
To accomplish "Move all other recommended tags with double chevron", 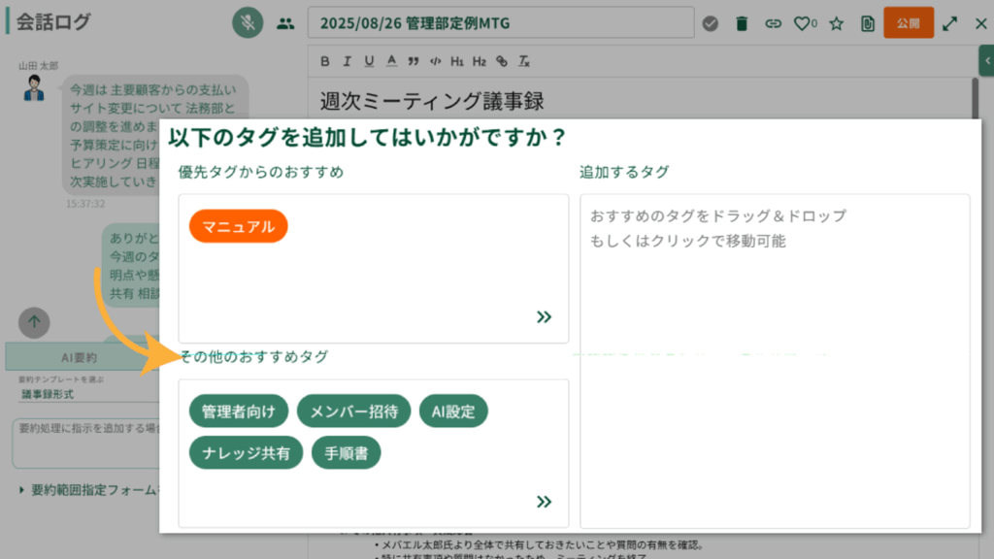I will 544,501.
